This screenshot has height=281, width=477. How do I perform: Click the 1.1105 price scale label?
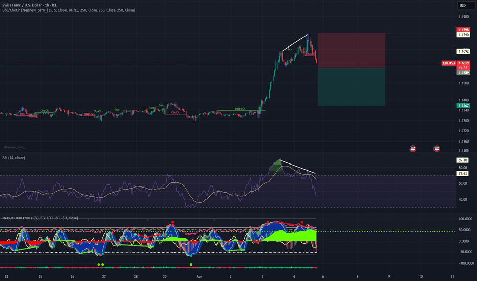click(463, 151)
